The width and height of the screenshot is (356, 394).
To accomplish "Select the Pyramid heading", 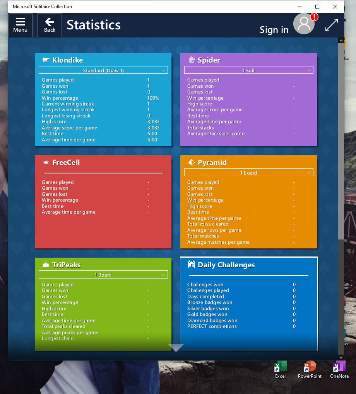I will pos(212,162).
